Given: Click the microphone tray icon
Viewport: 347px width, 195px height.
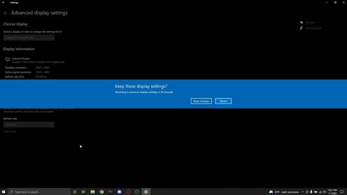Looking at the screenshot, I should (x=311, y=192).
